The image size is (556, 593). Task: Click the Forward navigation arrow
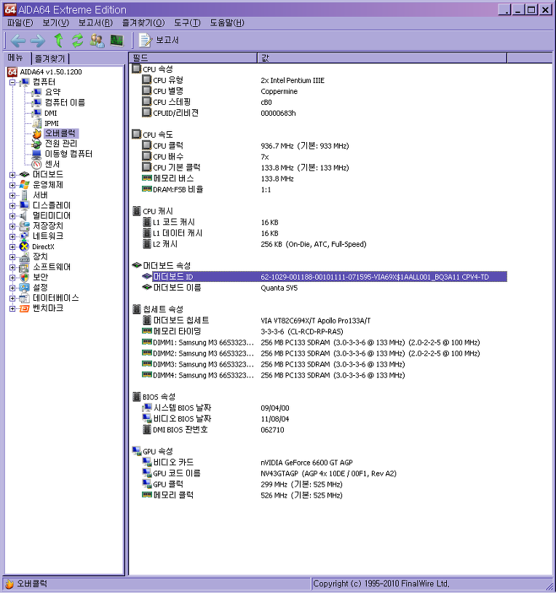click(37, 40)
